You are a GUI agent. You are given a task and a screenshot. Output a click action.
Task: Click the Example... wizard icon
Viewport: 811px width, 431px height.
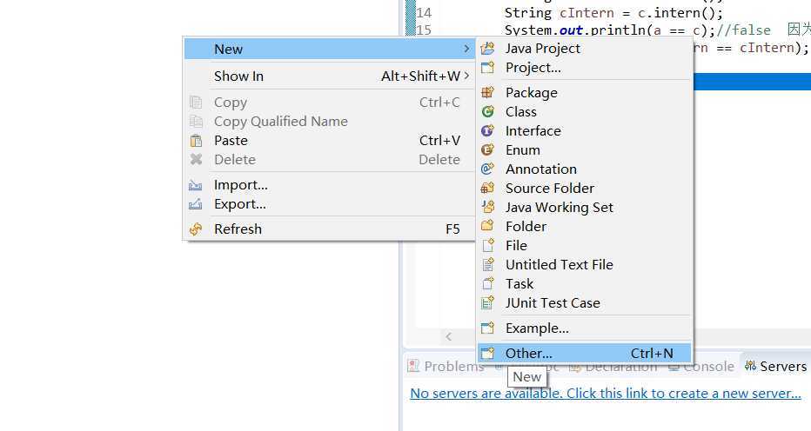click(x=488, y=328)
